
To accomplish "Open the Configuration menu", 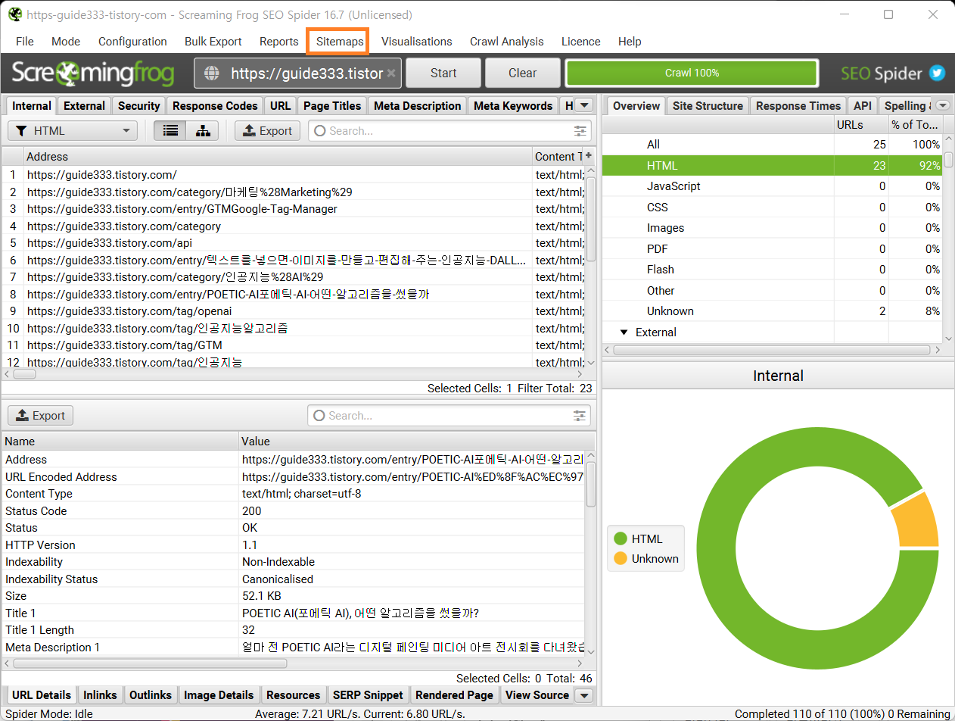I will (x=132, y=42).
